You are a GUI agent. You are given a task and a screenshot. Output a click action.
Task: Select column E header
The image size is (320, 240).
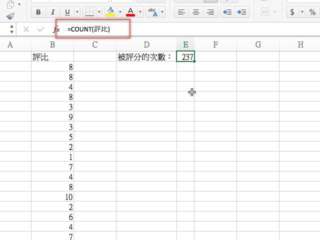185,44
